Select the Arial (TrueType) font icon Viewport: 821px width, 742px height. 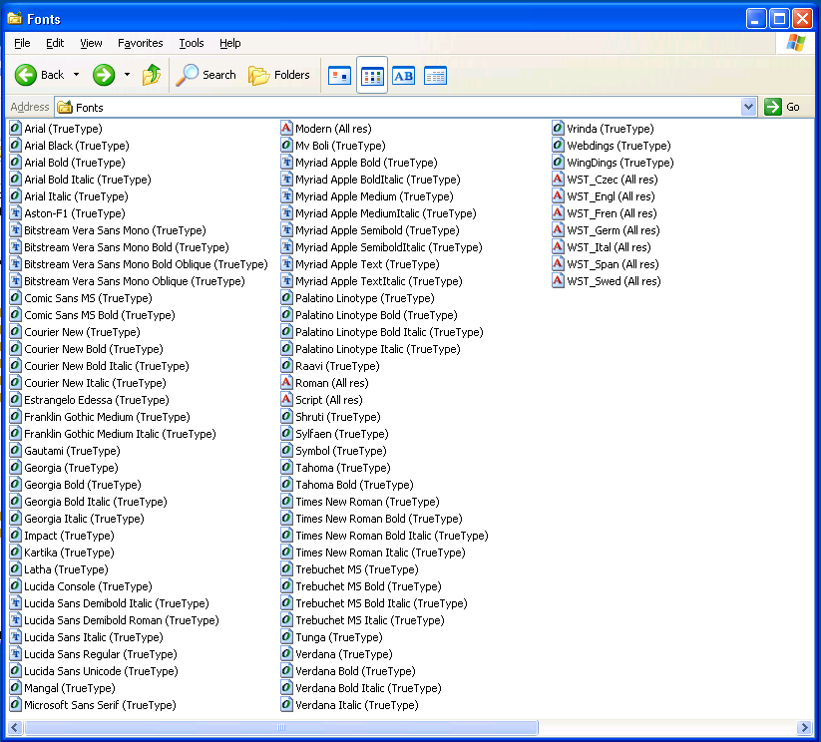pos(16,129)
